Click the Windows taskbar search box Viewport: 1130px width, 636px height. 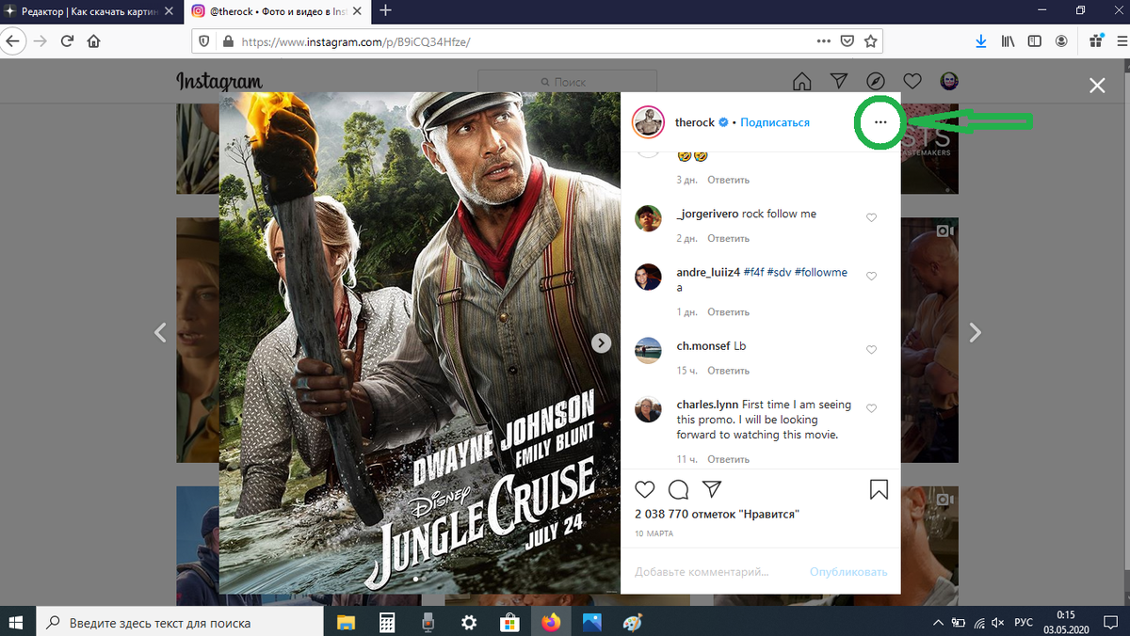[180, 622]
